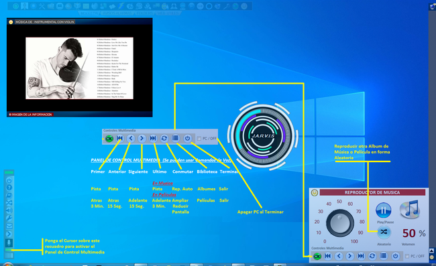This screenshot has width=436, height=266.
Task: Click the hollow ring icon in top toolbar
Action: click(209, 6)
